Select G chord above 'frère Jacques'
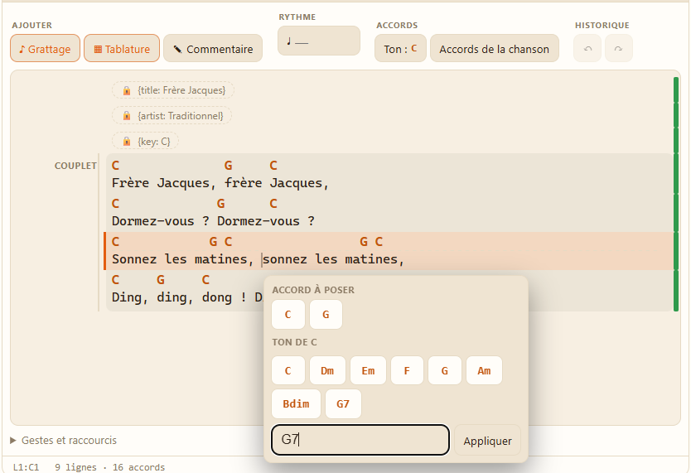Screen dimensions: 691x473 click(229, 166)
